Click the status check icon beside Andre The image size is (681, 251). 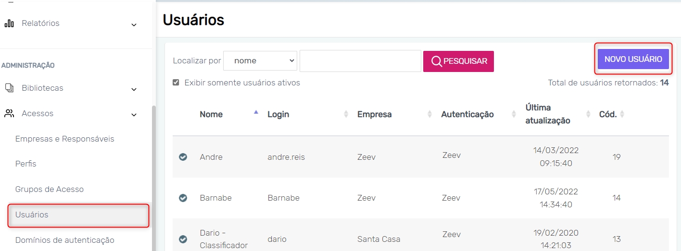tap(183, 157)
